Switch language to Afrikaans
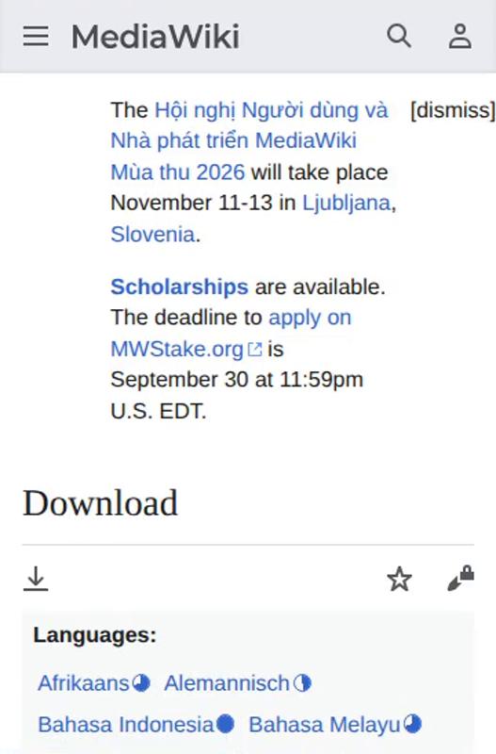 pyautogui.click(x=84, y=682)
